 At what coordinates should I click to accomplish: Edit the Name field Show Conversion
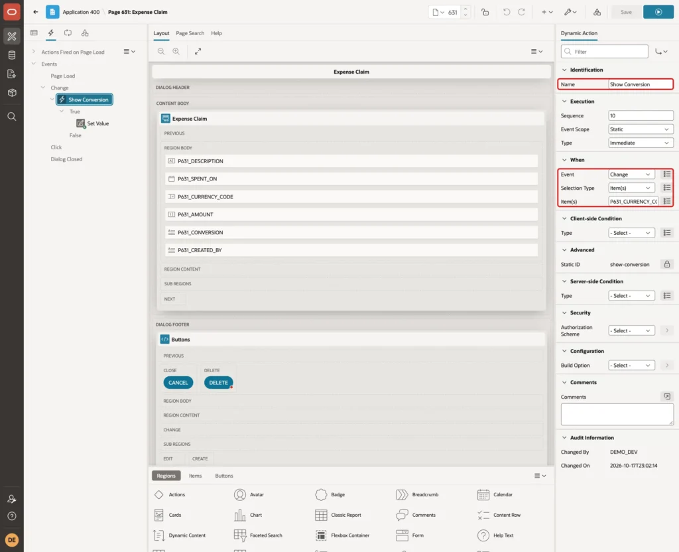(641, 84)
